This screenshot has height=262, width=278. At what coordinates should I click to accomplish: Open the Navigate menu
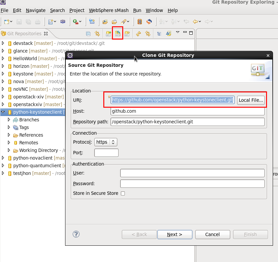coord(36,10)
